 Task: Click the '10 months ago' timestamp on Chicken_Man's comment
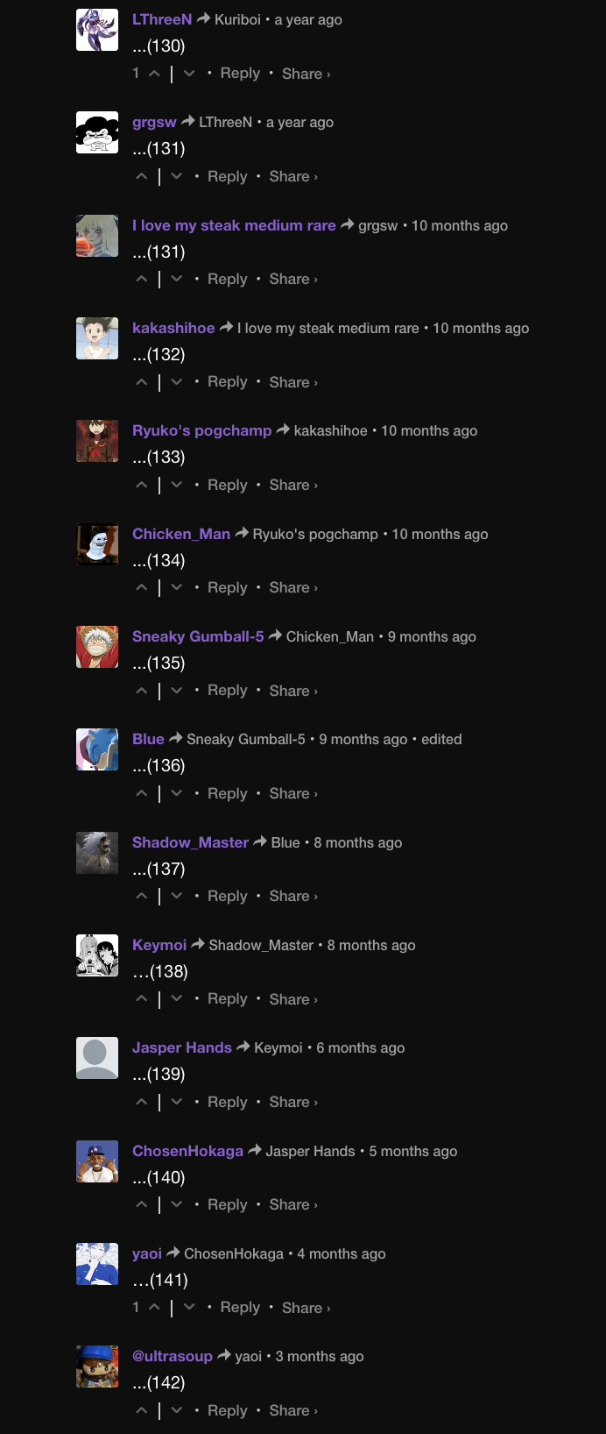(x=440, y=534)
